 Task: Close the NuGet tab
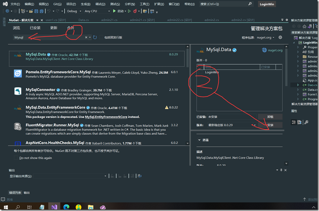42,20
